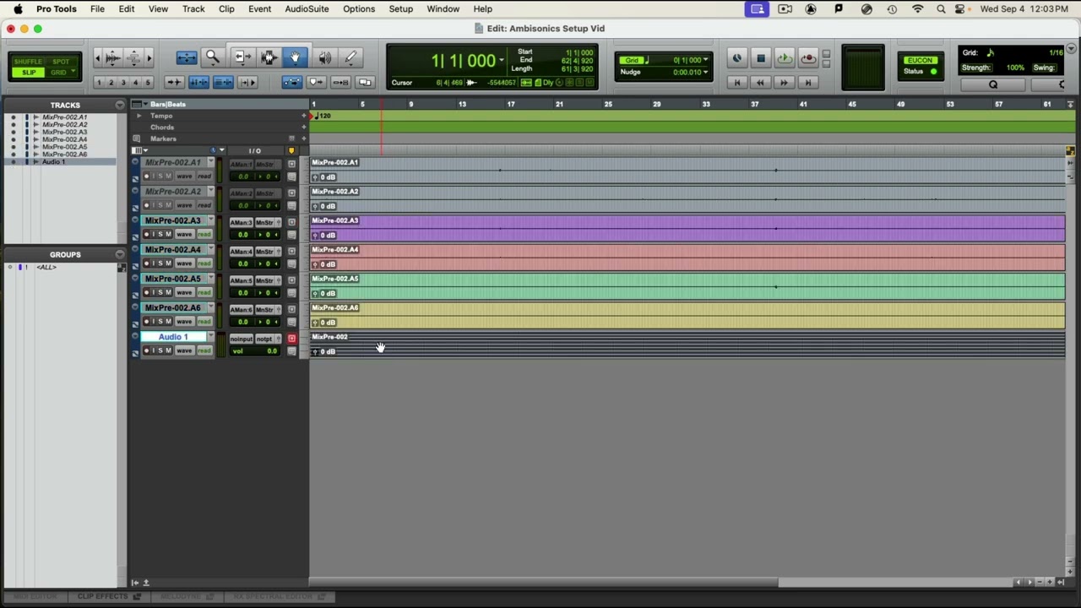Click the Fast Forward button
This screenshot has width=1081, height=608.
tap(785, 83)
